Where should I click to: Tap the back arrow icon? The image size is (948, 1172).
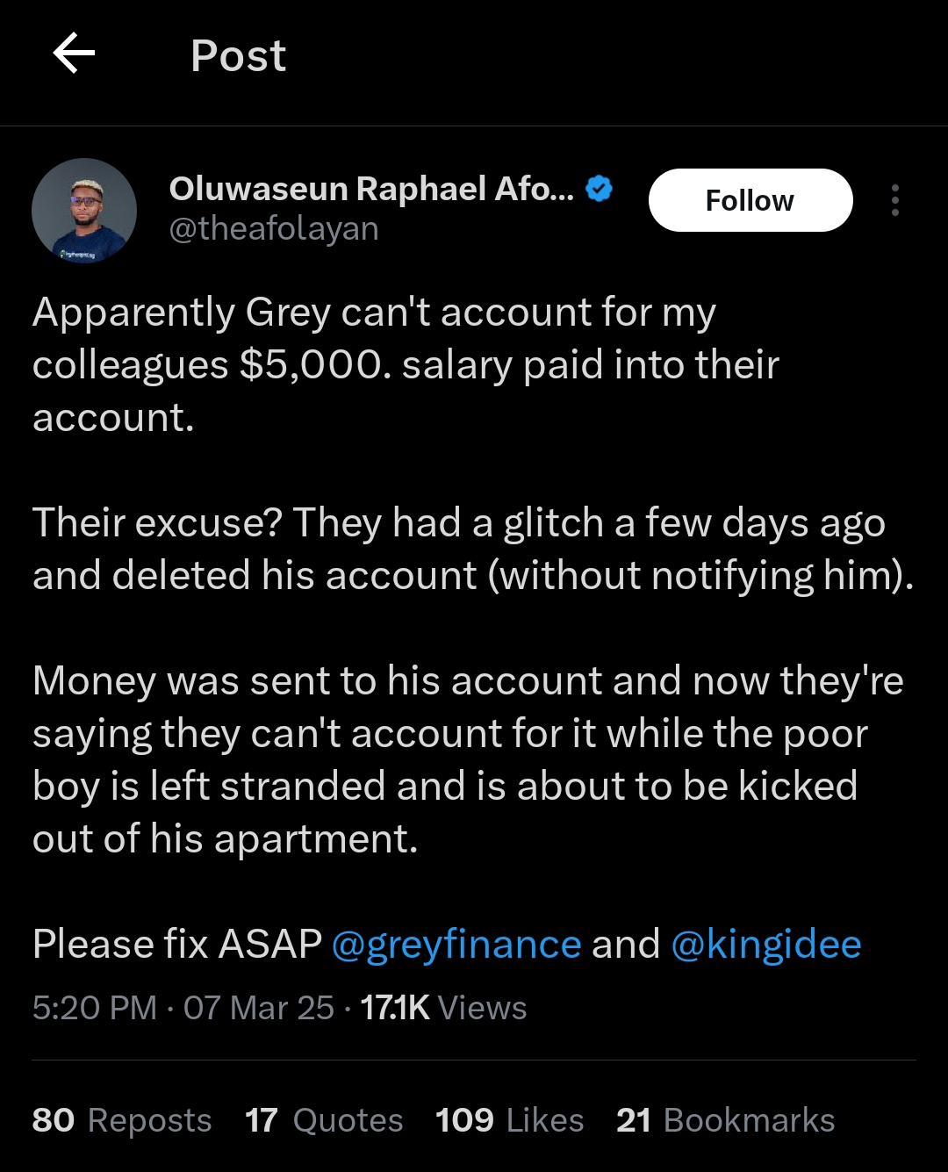pyautogui.click(x=74, y=54)
